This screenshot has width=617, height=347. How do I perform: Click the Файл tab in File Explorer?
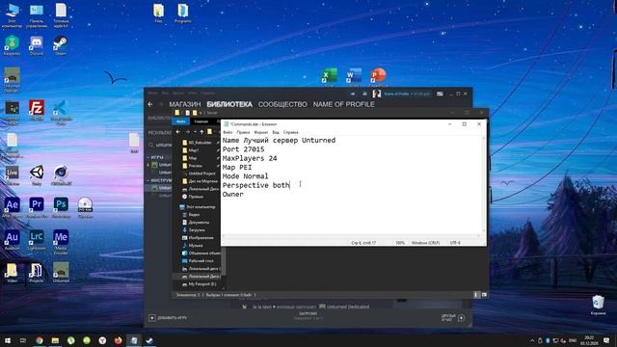coord(181,121)
